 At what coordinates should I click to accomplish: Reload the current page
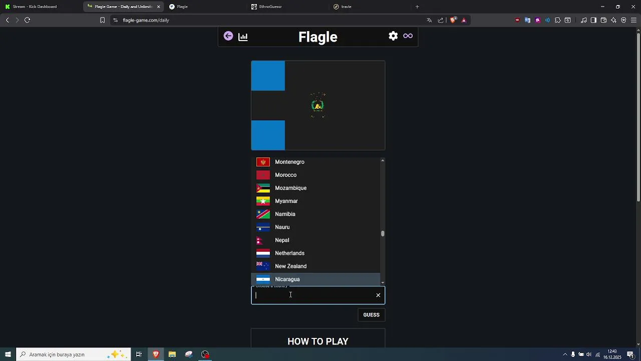[28, 20]
